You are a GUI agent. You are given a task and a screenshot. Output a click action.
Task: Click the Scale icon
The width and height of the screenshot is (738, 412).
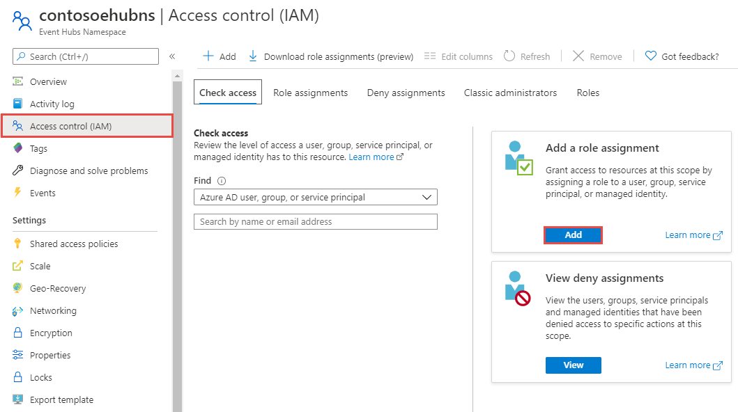click(18, 266)
